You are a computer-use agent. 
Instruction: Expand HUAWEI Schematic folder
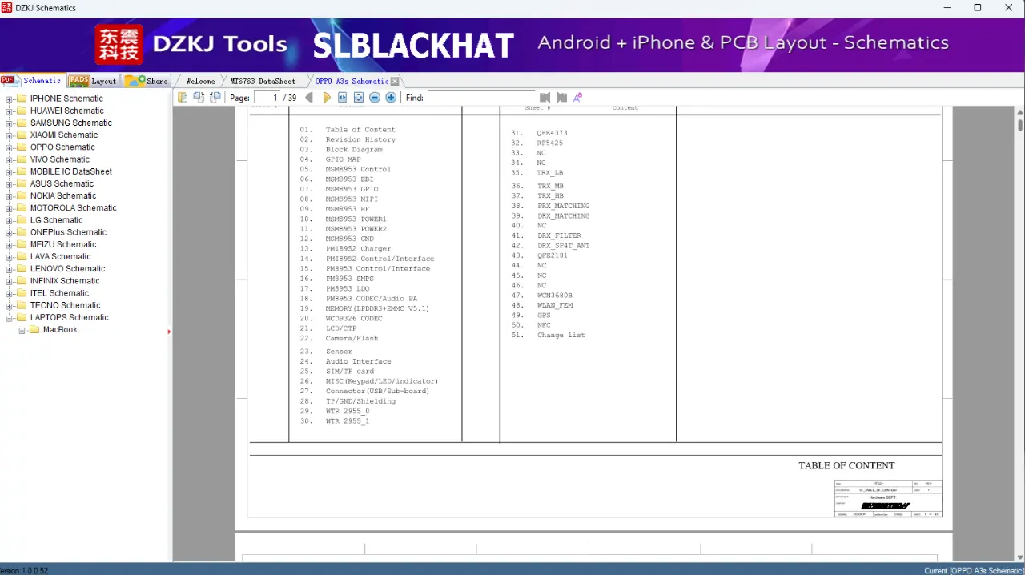point(10,111)
